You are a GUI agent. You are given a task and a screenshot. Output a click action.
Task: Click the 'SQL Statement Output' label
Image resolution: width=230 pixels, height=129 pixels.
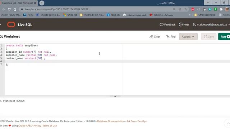pyautogui.click(x=12, y=101)
